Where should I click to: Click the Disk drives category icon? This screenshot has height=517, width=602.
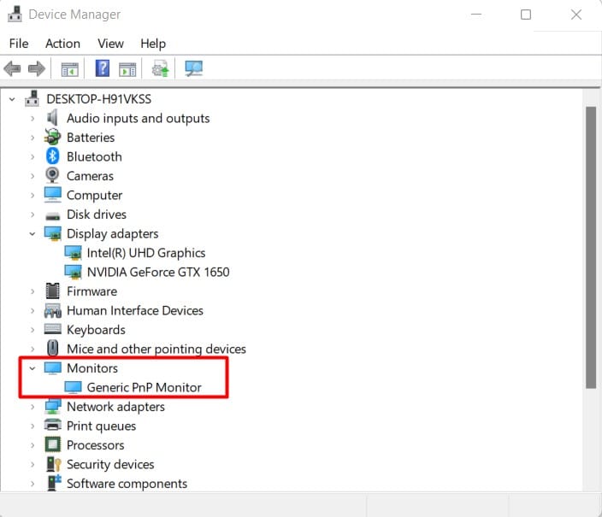tap(53, 216)
